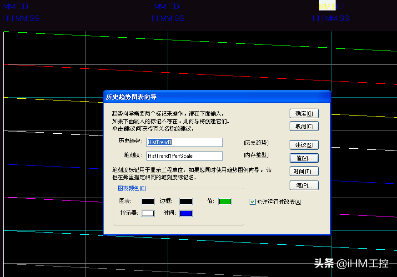Viewport: 397px width, 277px height.
Task: Open the 笔(P)... pen settings
Action: tap(304, 185)
